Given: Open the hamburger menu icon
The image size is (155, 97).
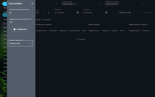Looking at the screenshot, I should coord(2,4).
